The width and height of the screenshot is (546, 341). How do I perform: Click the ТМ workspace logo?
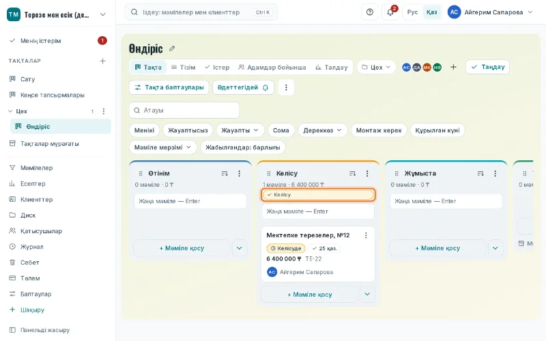point(14,14)
